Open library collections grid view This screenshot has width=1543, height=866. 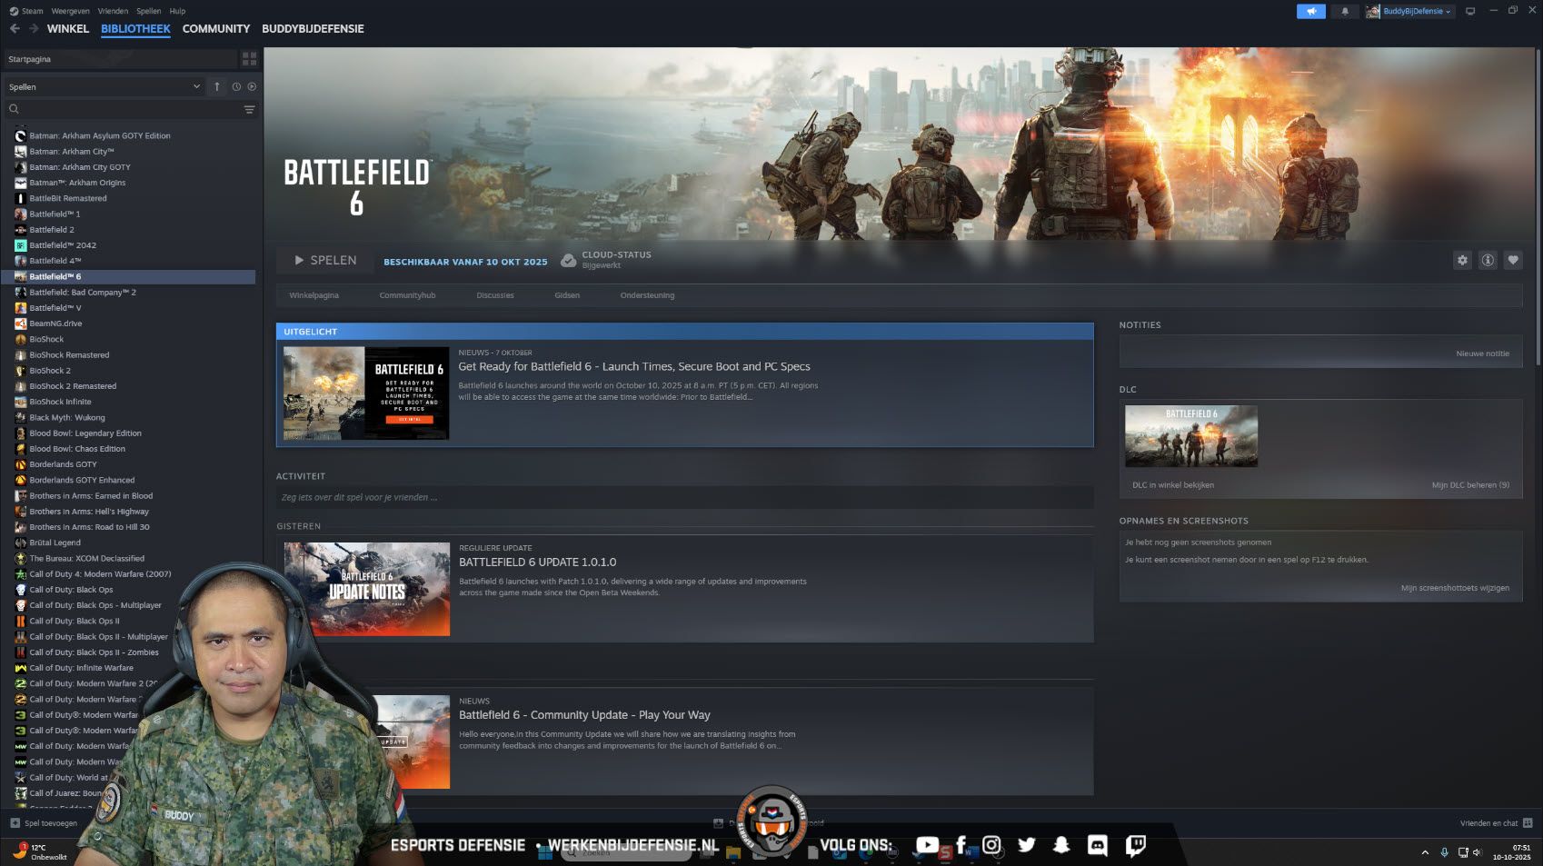click(x=249, y=59)
